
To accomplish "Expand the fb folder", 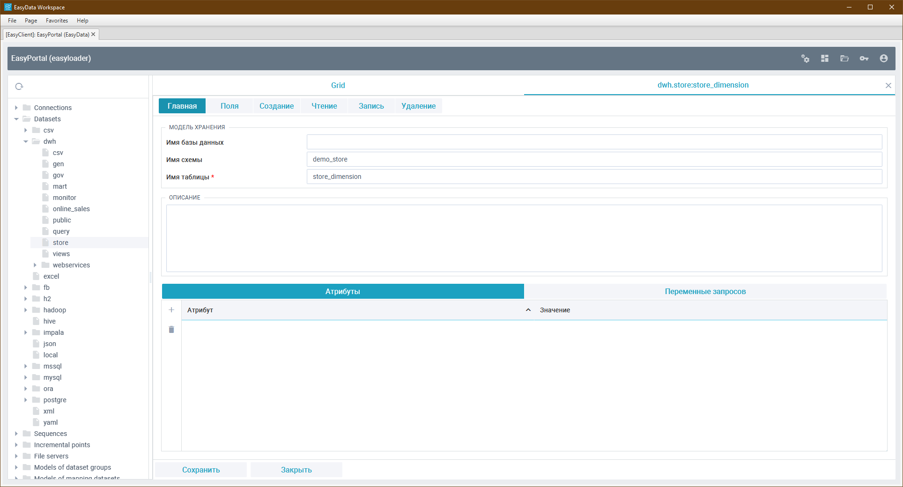I will [26, 288].
